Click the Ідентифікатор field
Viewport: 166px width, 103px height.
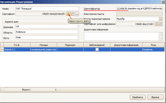tap(139, 9)
